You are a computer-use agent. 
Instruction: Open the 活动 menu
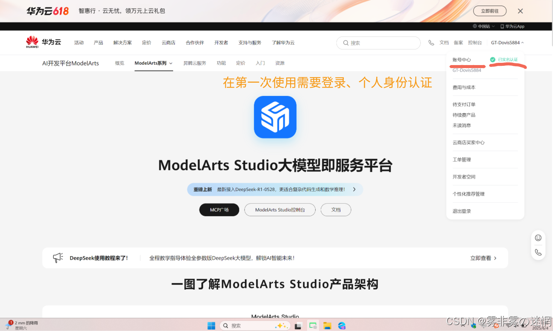pyautogui.click(x=79, y=43)
